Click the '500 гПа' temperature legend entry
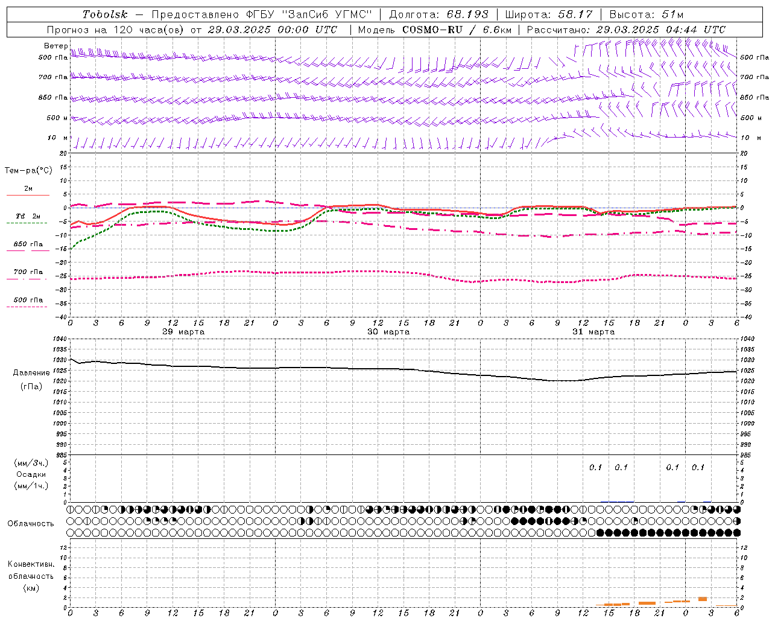This screenshot has height=618, width=772. 28,300
